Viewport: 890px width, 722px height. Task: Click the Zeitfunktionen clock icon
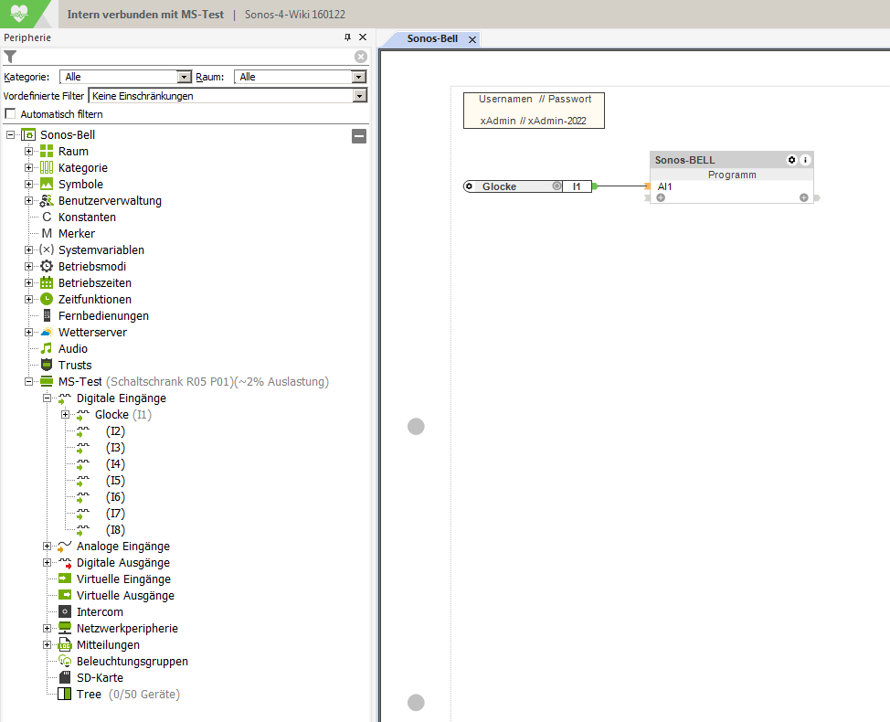tap(47, 300)
